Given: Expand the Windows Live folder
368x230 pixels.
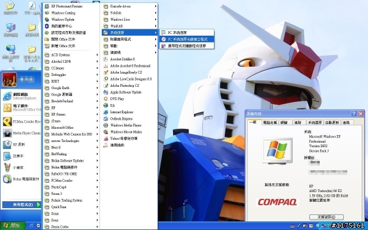Looking at the screenshot, I should pos(130,20).
